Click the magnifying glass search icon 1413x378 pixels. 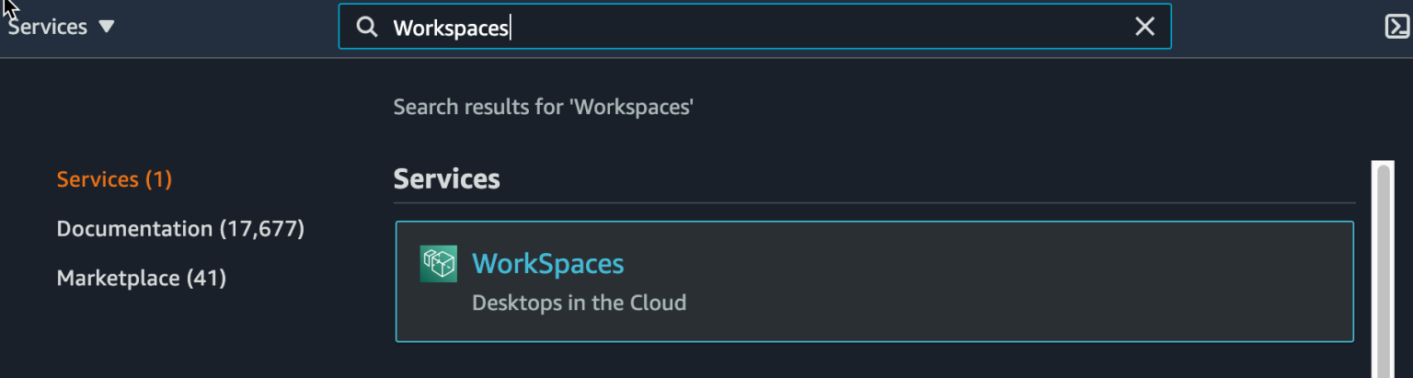point(367,28)
